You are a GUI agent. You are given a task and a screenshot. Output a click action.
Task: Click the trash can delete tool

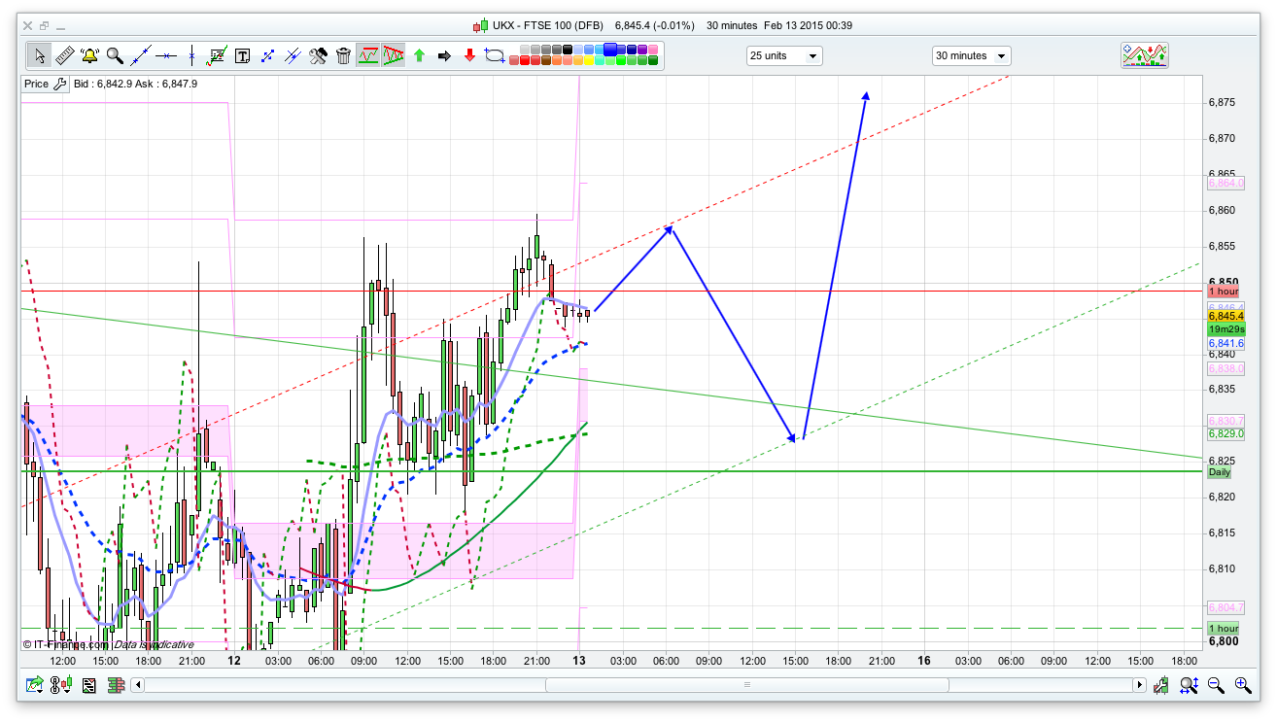tap(343, 55)
